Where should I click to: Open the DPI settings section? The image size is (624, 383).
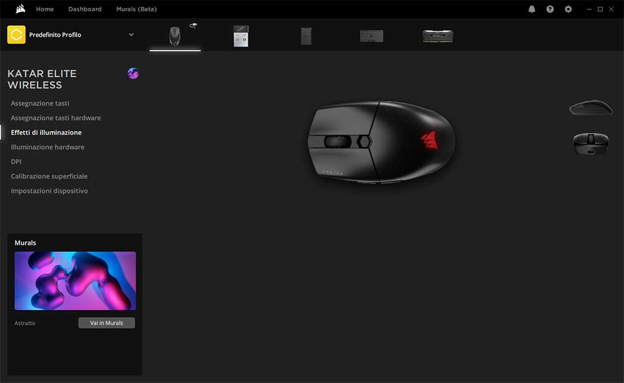(x=16, y=162)
